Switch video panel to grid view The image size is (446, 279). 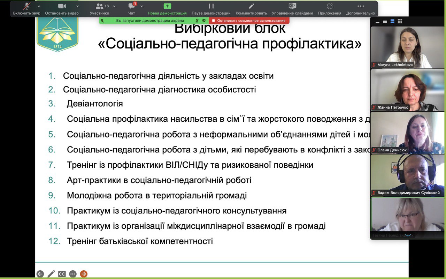400,22
